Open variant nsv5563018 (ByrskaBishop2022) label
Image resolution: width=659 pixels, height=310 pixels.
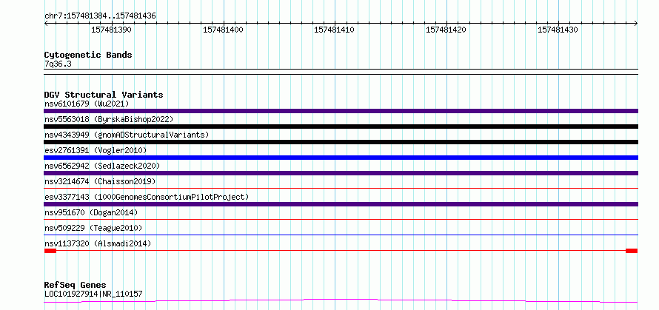108,119
